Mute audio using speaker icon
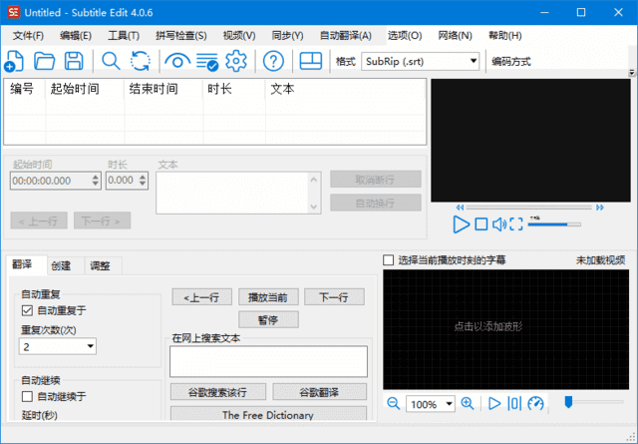This screenshot has width=638, height=444. point(499,224)
